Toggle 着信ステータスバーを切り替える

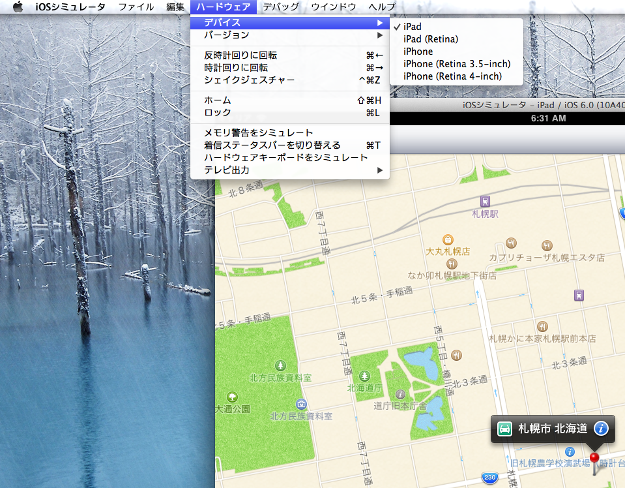(x=290, y=145)
